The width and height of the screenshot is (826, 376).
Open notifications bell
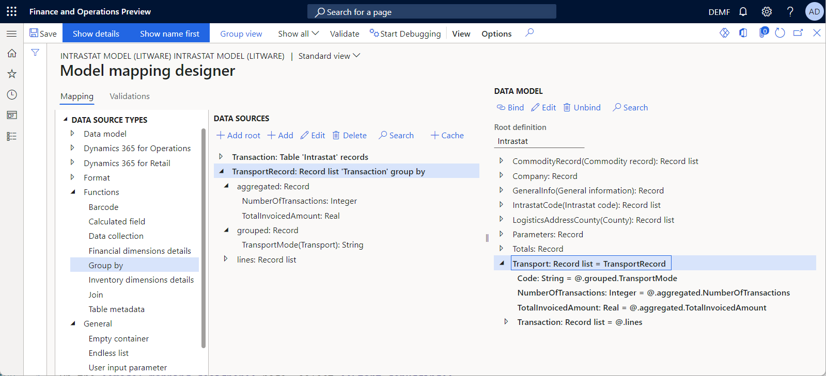pyautogui.click(x=743, y=11)
